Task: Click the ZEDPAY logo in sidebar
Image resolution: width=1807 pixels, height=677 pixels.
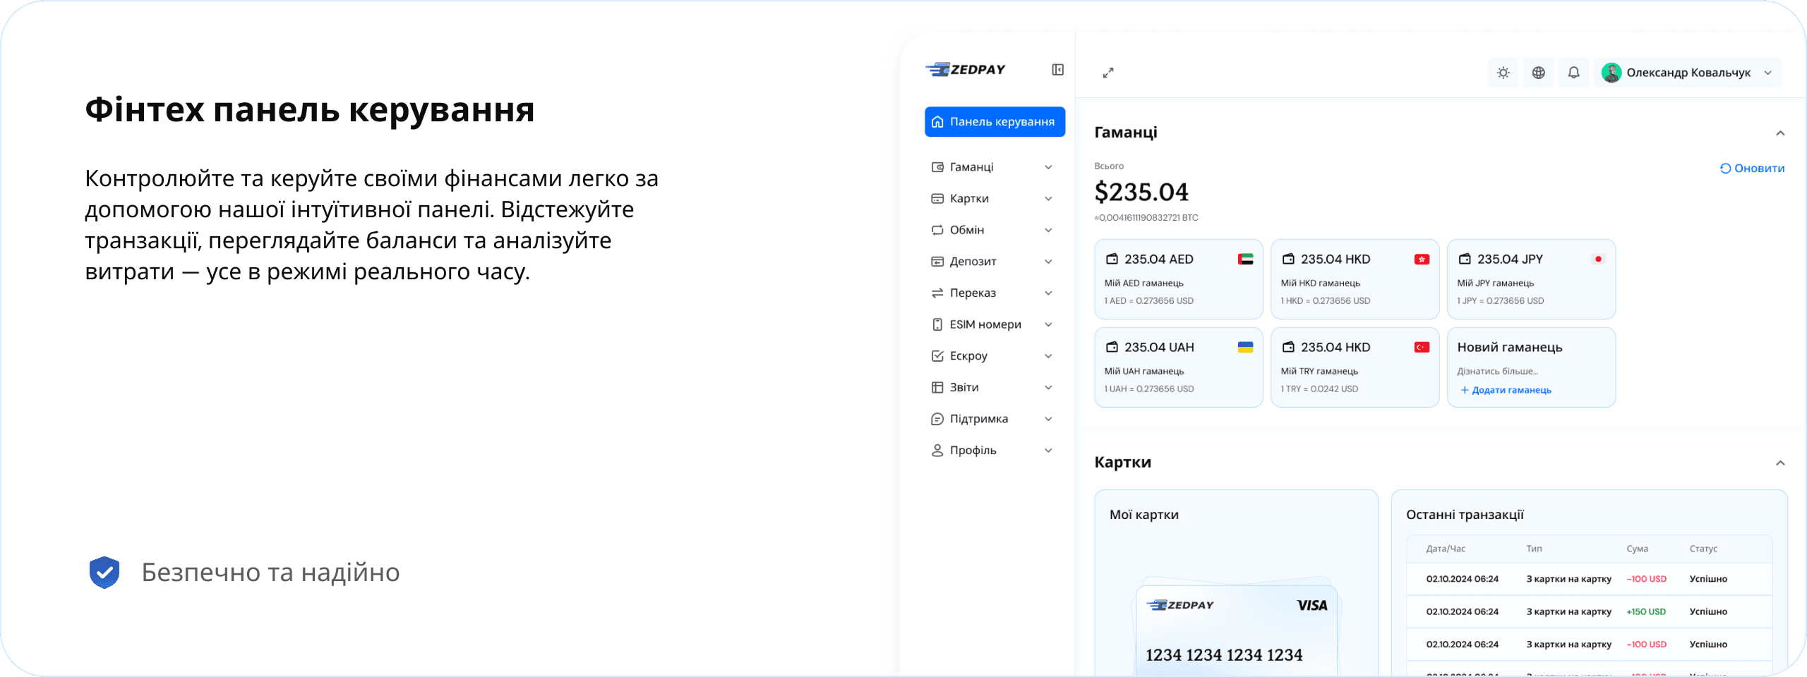Action: pos(966,70)
